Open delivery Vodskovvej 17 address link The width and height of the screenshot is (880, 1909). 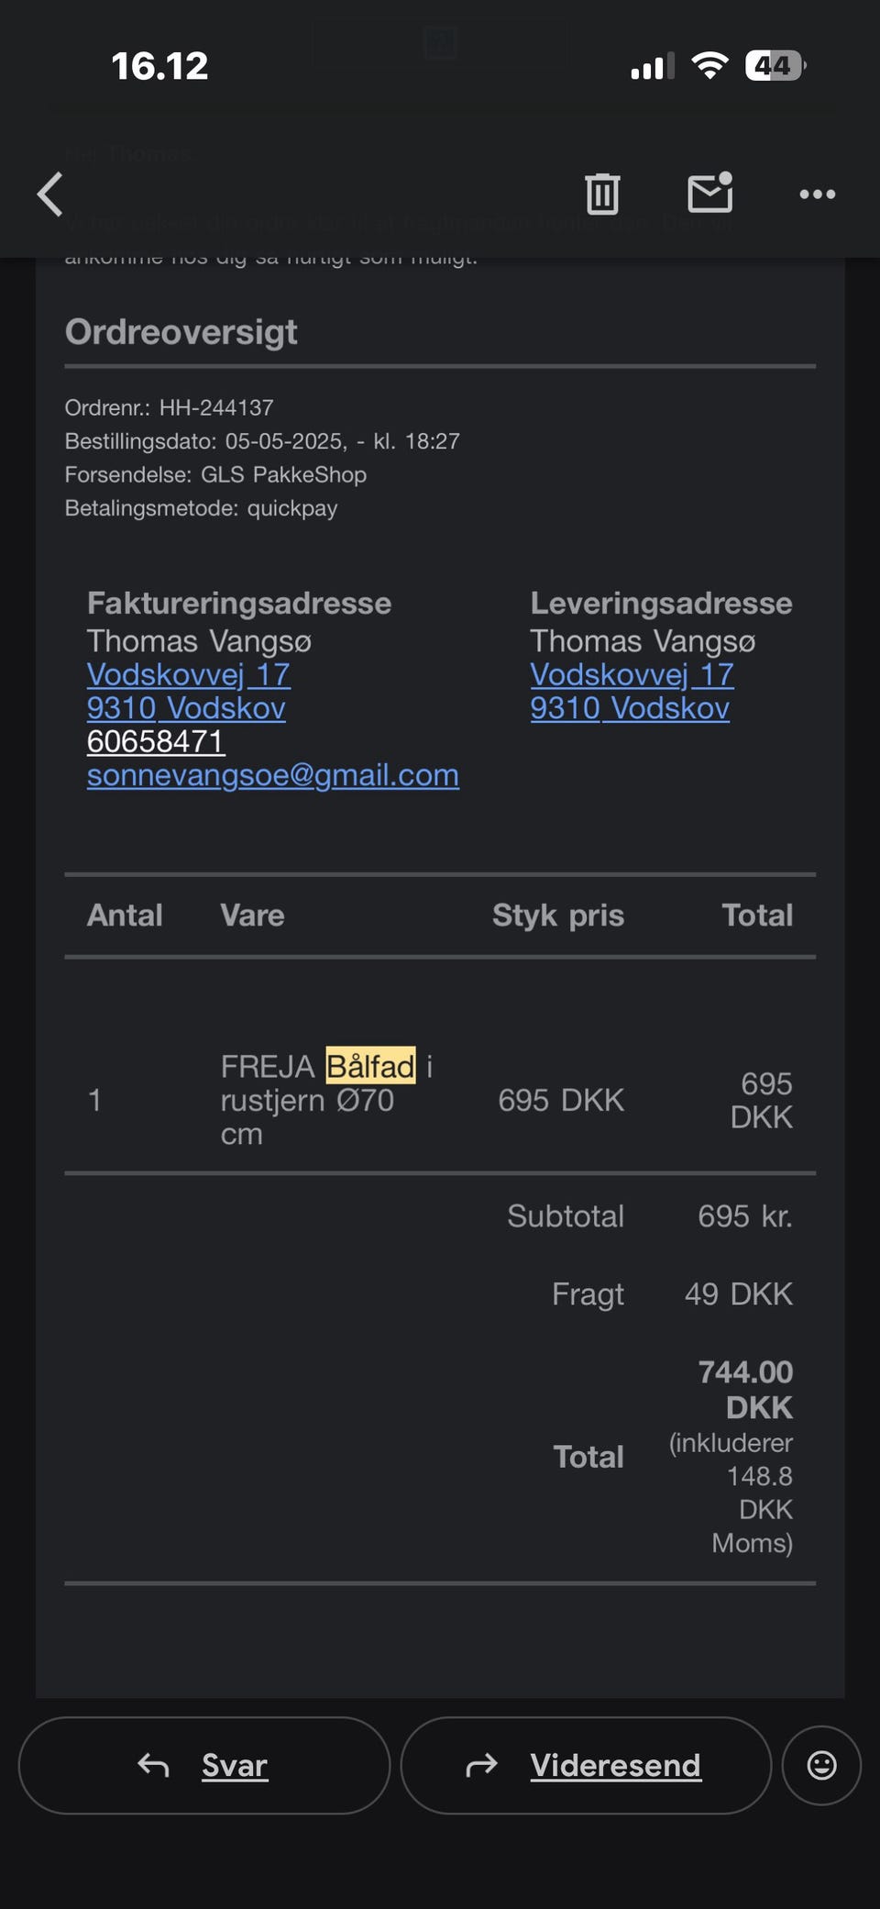[x=632, y=675]
